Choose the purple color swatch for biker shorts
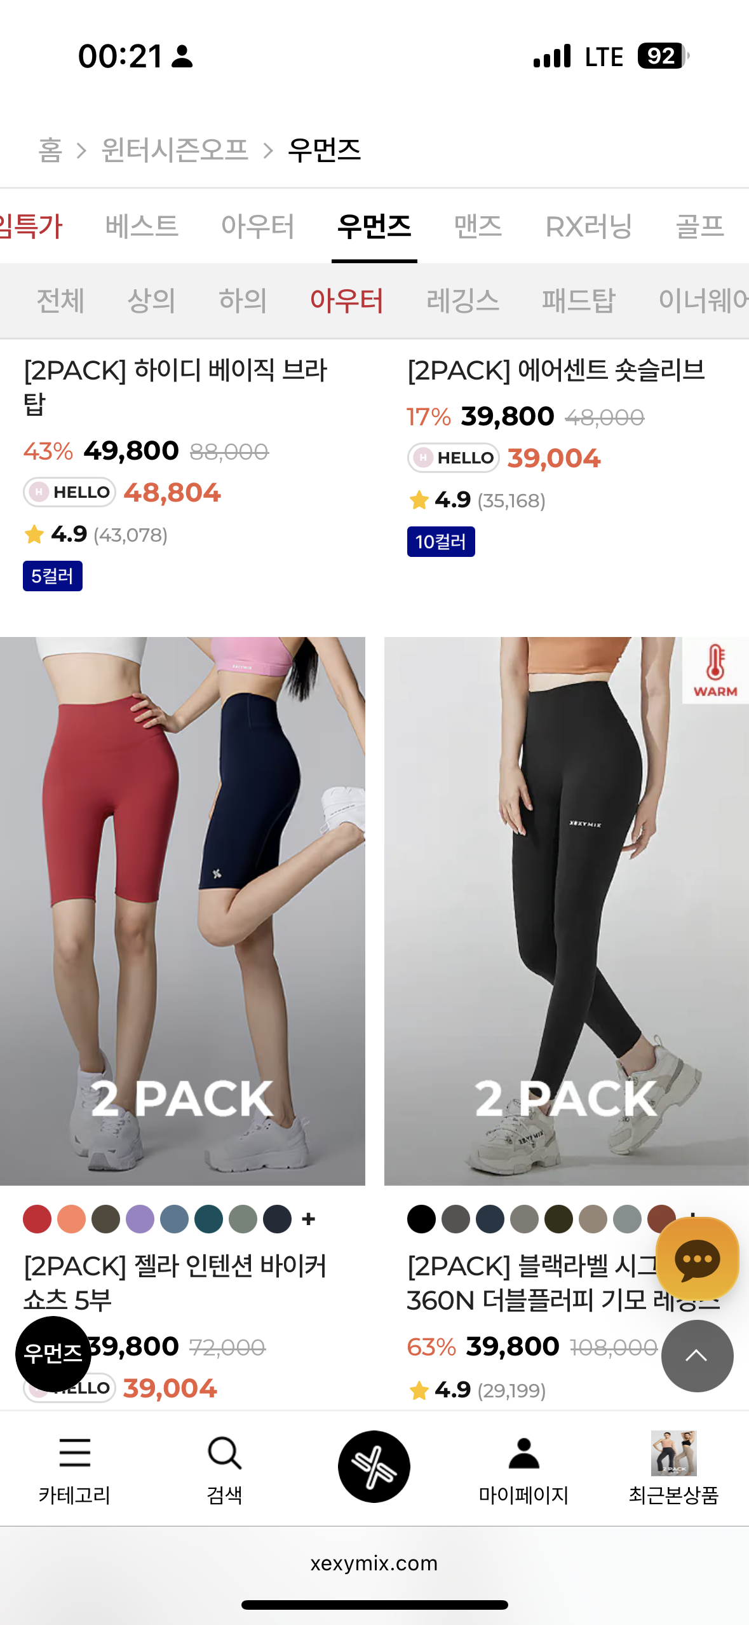This screenshot has height=1625, width=749. coord(140,1219)
